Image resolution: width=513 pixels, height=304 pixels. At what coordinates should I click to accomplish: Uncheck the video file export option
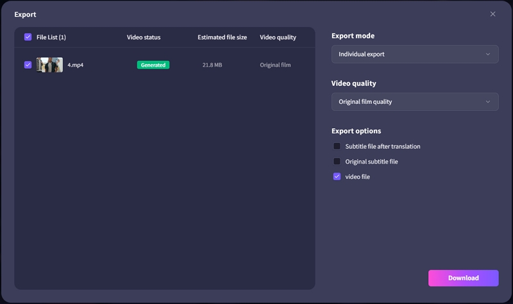point(337,176)
